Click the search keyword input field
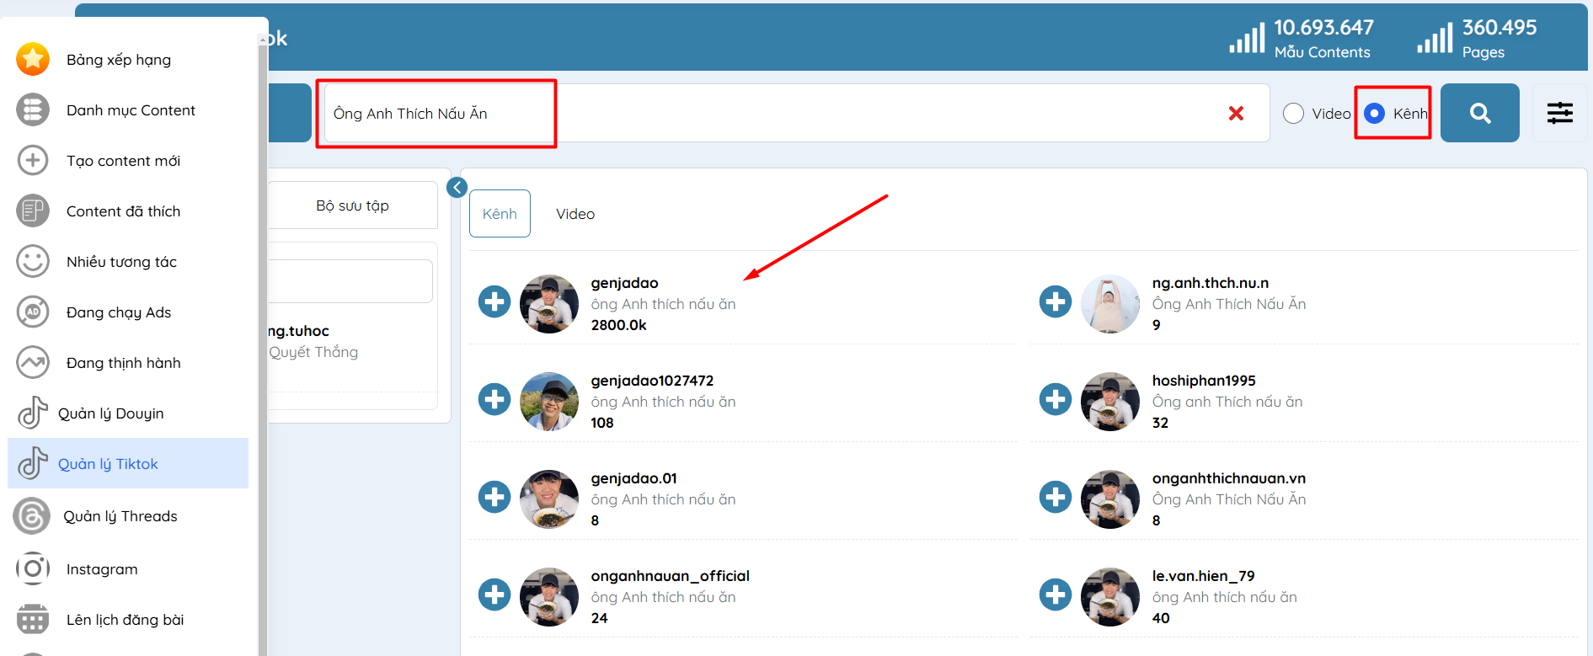 (x=758, y=113)
